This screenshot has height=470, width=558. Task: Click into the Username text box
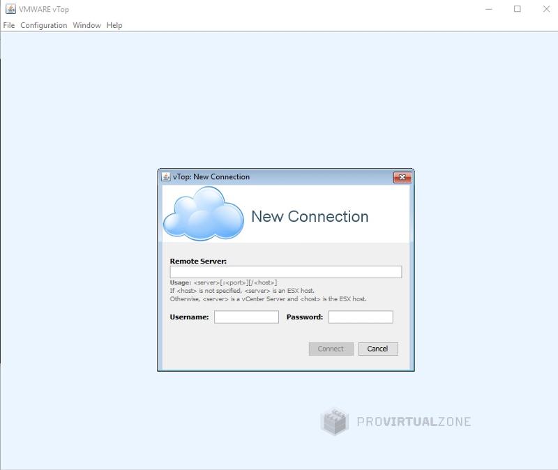pyautogui.click(x=246, y=317)
